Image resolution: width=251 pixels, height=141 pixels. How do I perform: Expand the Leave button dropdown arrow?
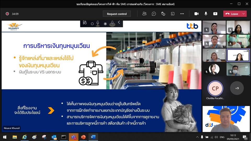pyautogui.click(x=244, y=14)
